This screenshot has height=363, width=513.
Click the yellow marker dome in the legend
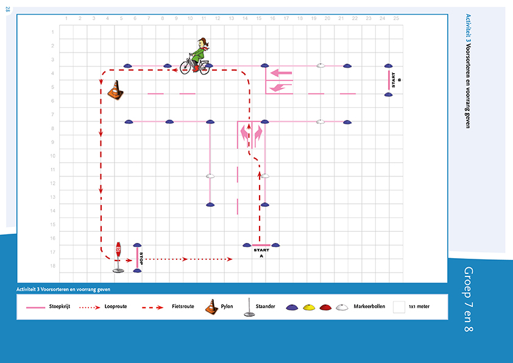tap(309, 307)
